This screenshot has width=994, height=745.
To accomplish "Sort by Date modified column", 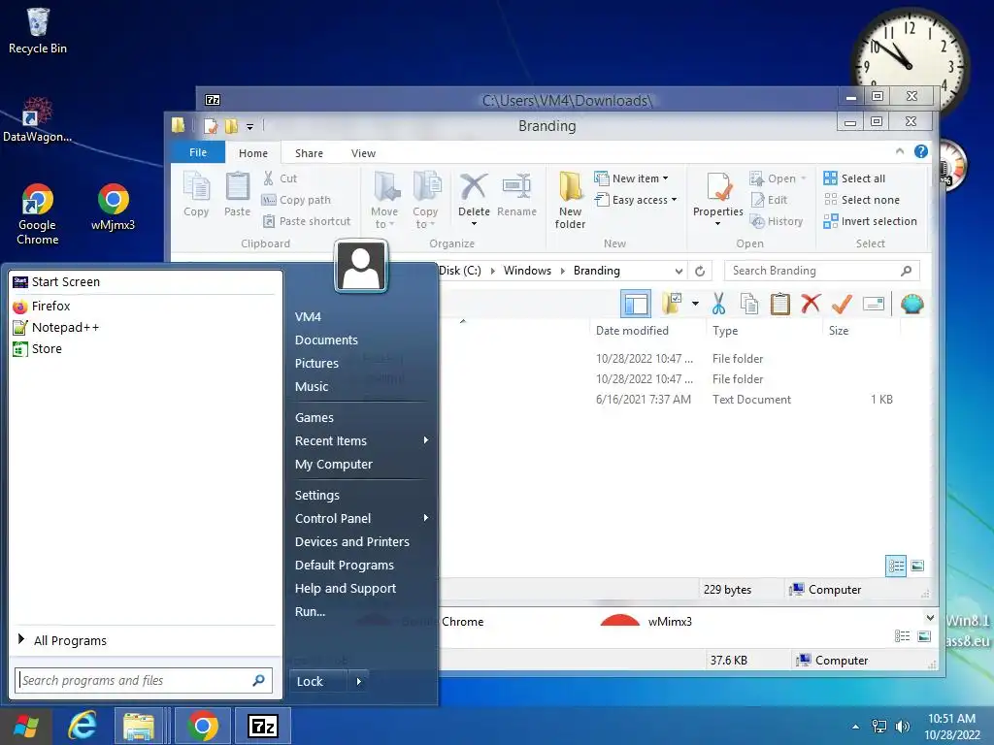I will [632, 331].
